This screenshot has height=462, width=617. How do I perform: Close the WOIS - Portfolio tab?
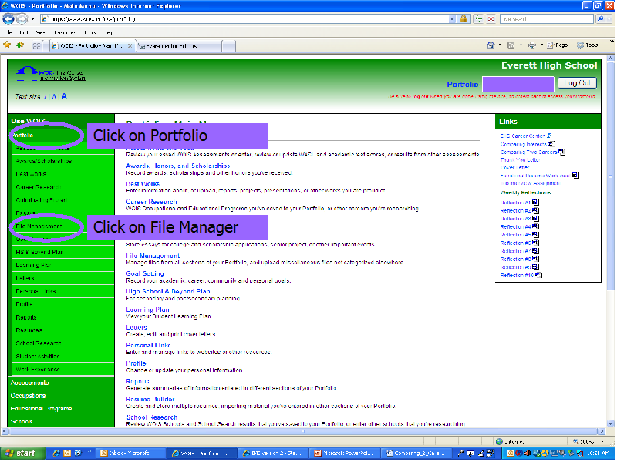click(130, 46)
